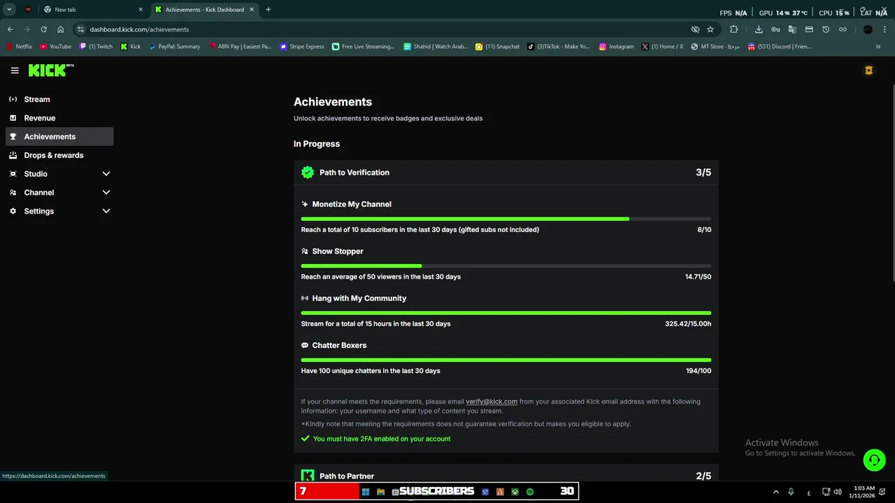Go to the browser home page
The height and width of the screenshot is (503, 895).
(61, 29)
